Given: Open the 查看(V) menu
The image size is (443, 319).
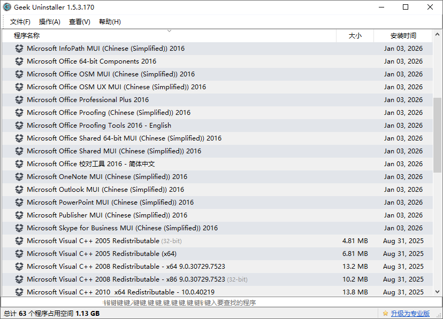Looking at the screenshot, I should point(79,22).
